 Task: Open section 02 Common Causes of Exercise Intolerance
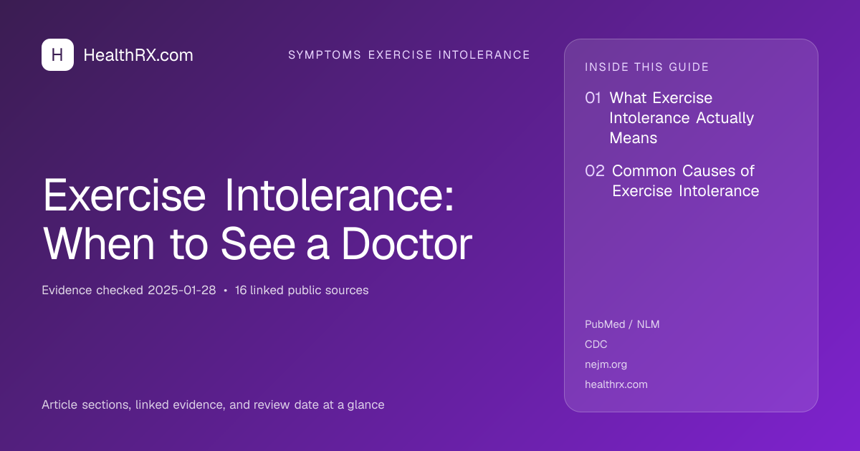tap(672, 181)
